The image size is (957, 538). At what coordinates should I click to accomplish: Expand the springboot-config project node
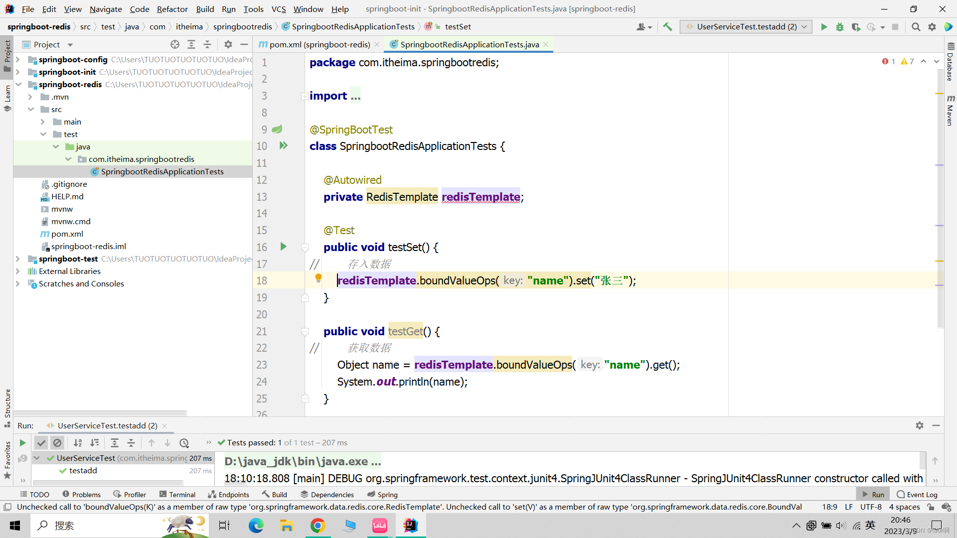click(18, 59)
